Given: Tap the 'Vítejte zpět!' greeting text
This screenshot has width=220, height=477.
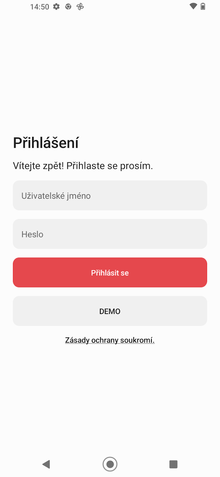Looking at the screenshot, I should click(x=38, y=166).
